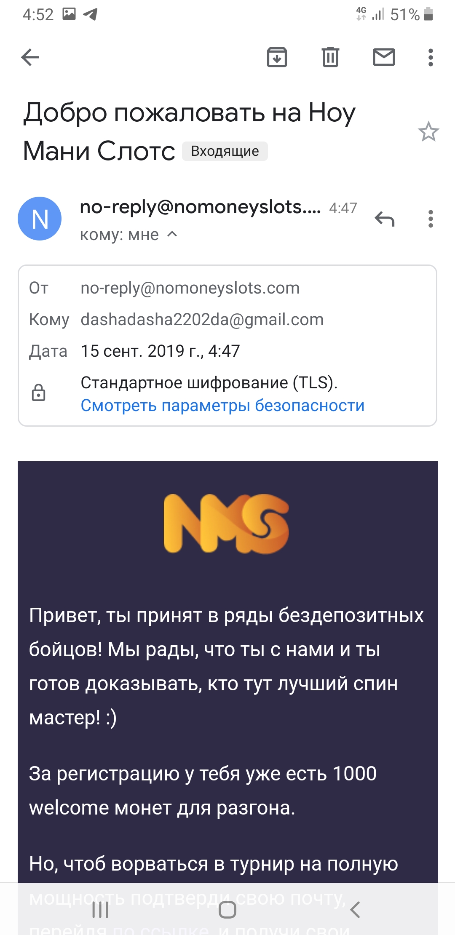Viewport: 455px width, 935px height.
Task: Collapse the recipient details chevron
Action: (172, 234)
